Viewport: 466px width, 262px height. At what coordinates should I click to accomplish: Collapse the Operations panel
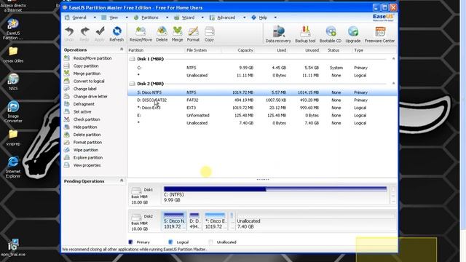[x=122, y=49]
